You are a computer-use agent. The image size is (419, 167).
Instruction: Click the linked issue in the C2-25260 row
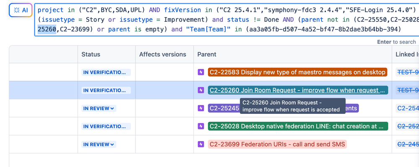[408, 90]
